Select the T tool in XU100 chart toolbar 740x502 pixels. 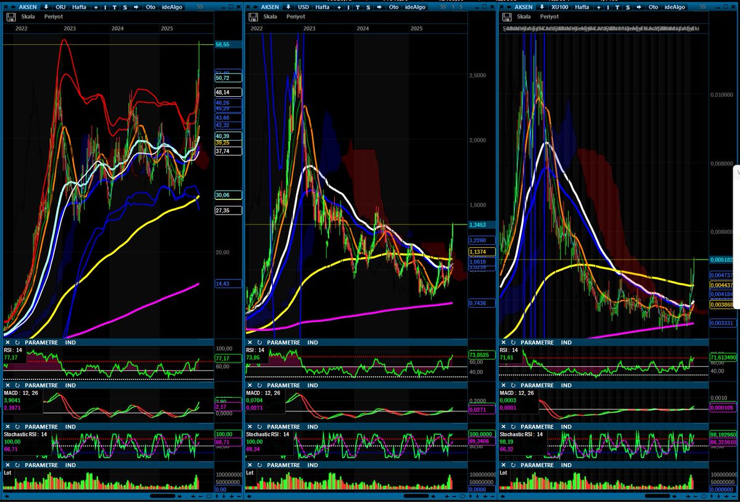tap(617, 7)
